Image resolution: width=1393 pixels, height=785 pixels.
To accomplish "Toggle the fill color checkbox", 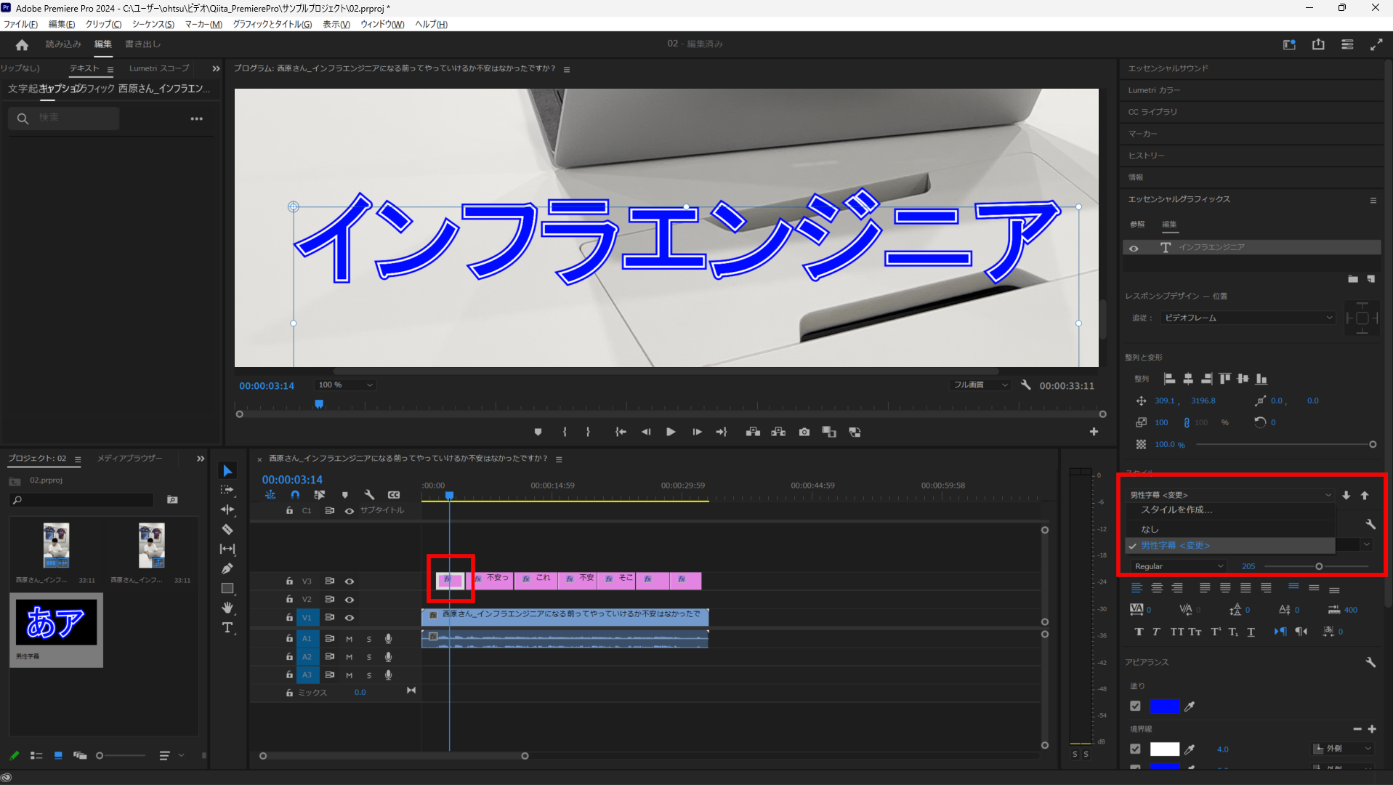I will [1135, 706].
